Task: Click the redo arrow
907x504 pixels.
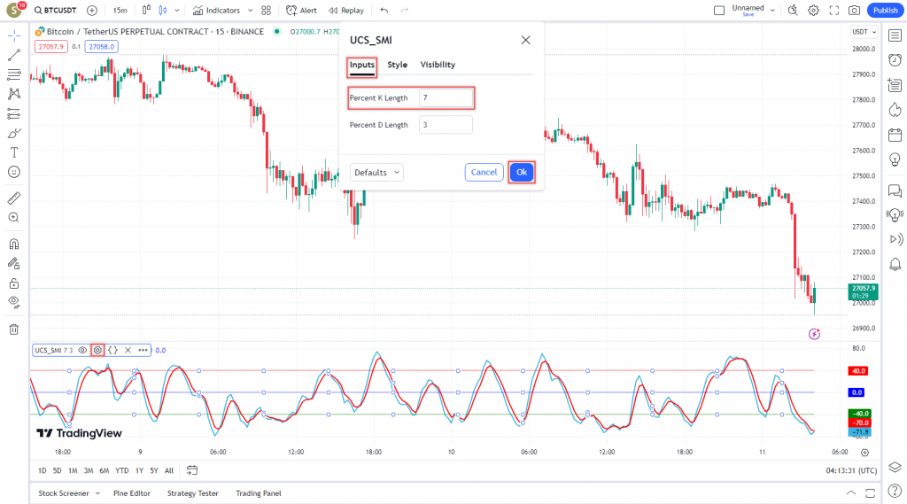Action: click(404, 11)
